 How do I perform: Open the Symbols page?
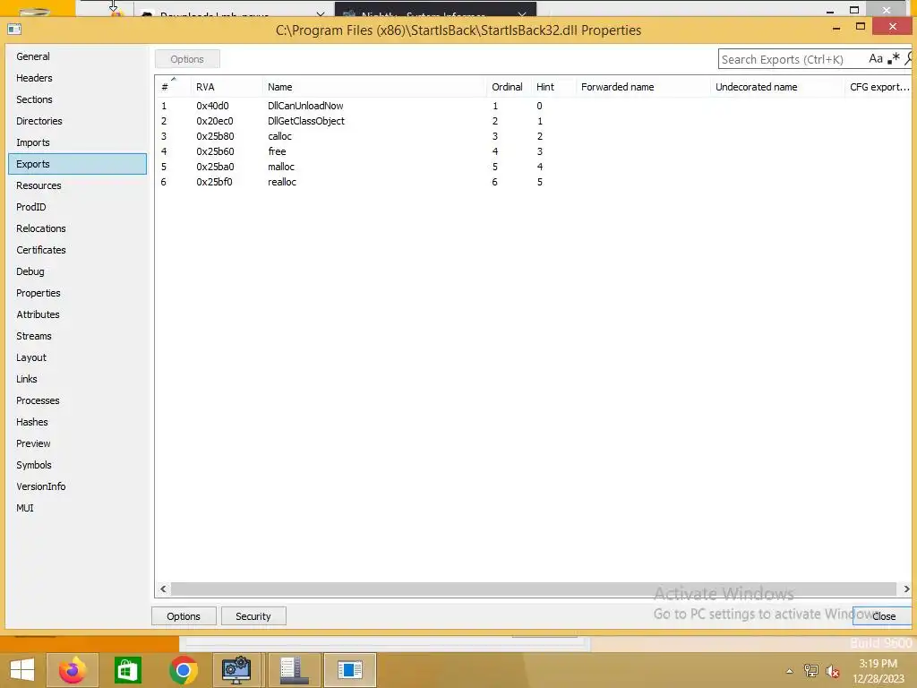click(x=77, y=465)
